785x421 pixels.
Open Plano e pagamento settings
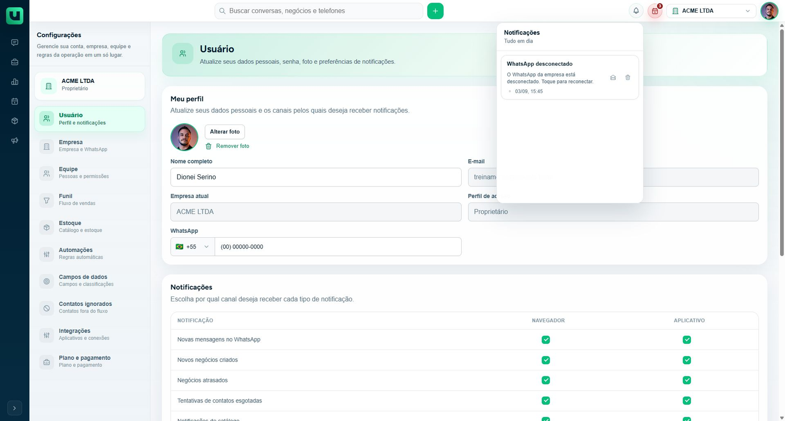click(90, 362)
